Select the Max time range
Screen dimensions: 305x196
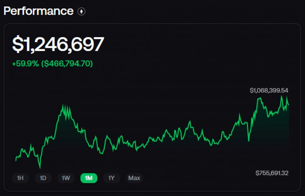(x=134, y=178)
